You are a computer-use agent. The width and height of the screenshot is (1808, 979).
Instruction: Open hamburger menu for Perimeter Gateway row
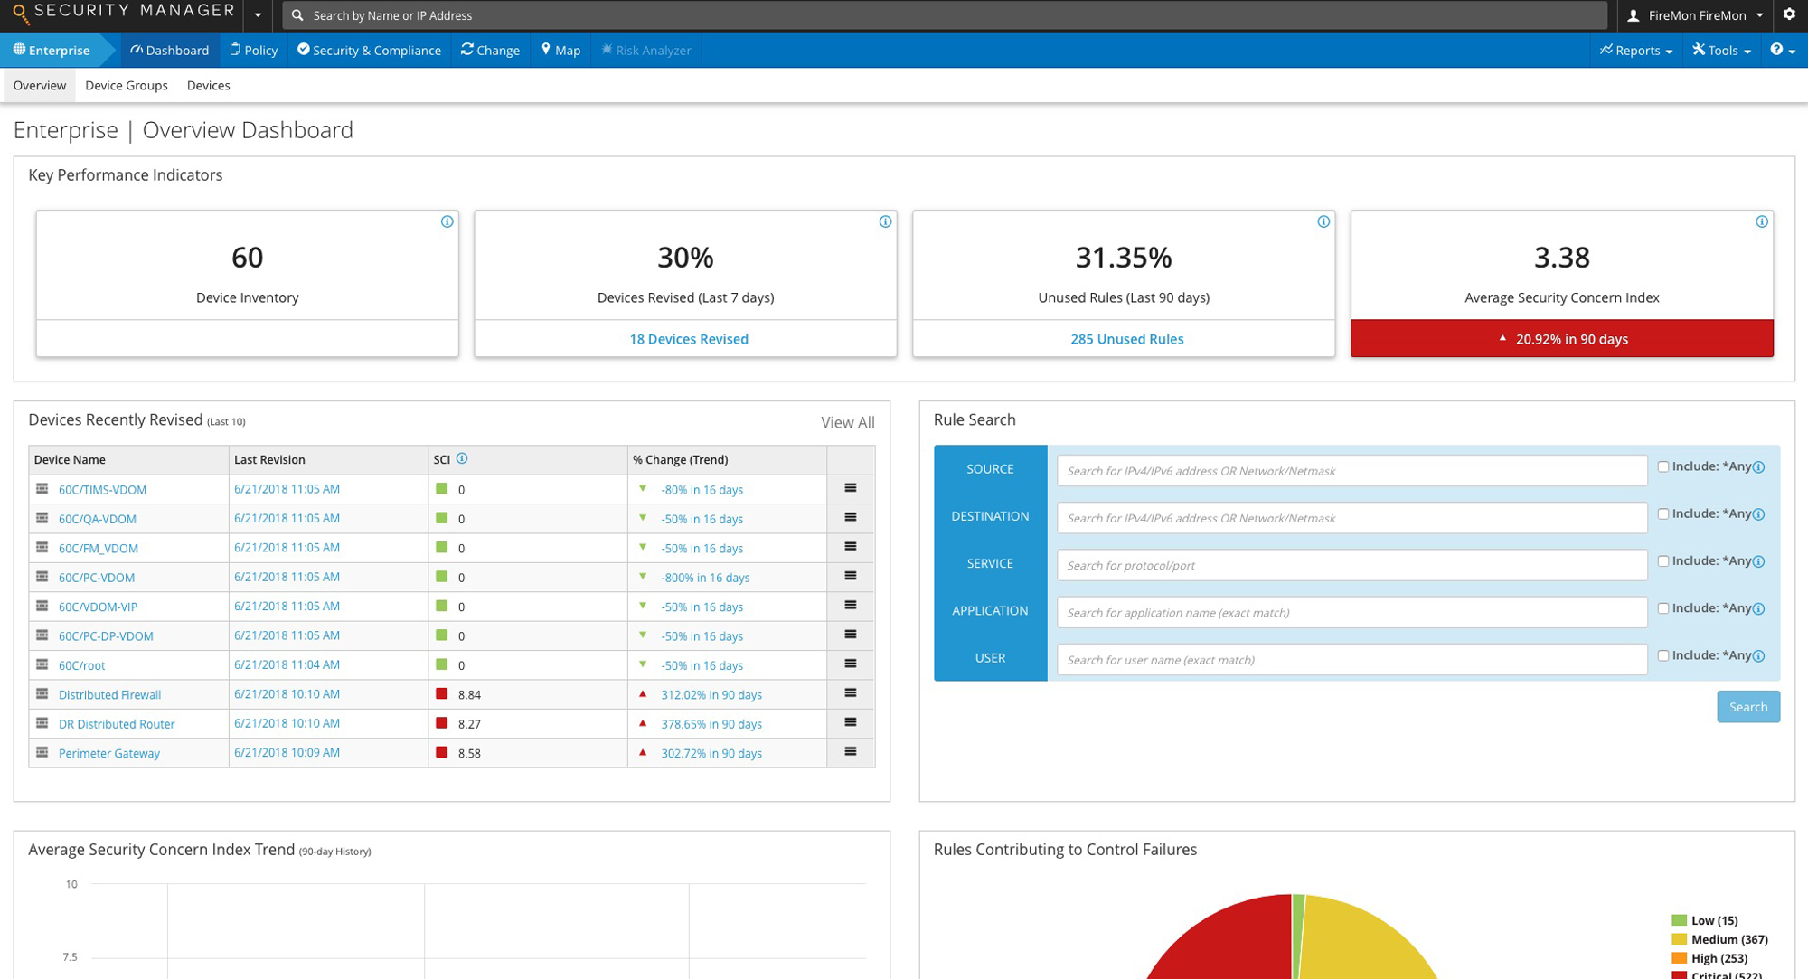(x=850, y=752)
